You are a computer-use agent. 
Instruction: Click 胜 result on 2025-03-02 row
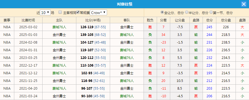coord(150,27)
